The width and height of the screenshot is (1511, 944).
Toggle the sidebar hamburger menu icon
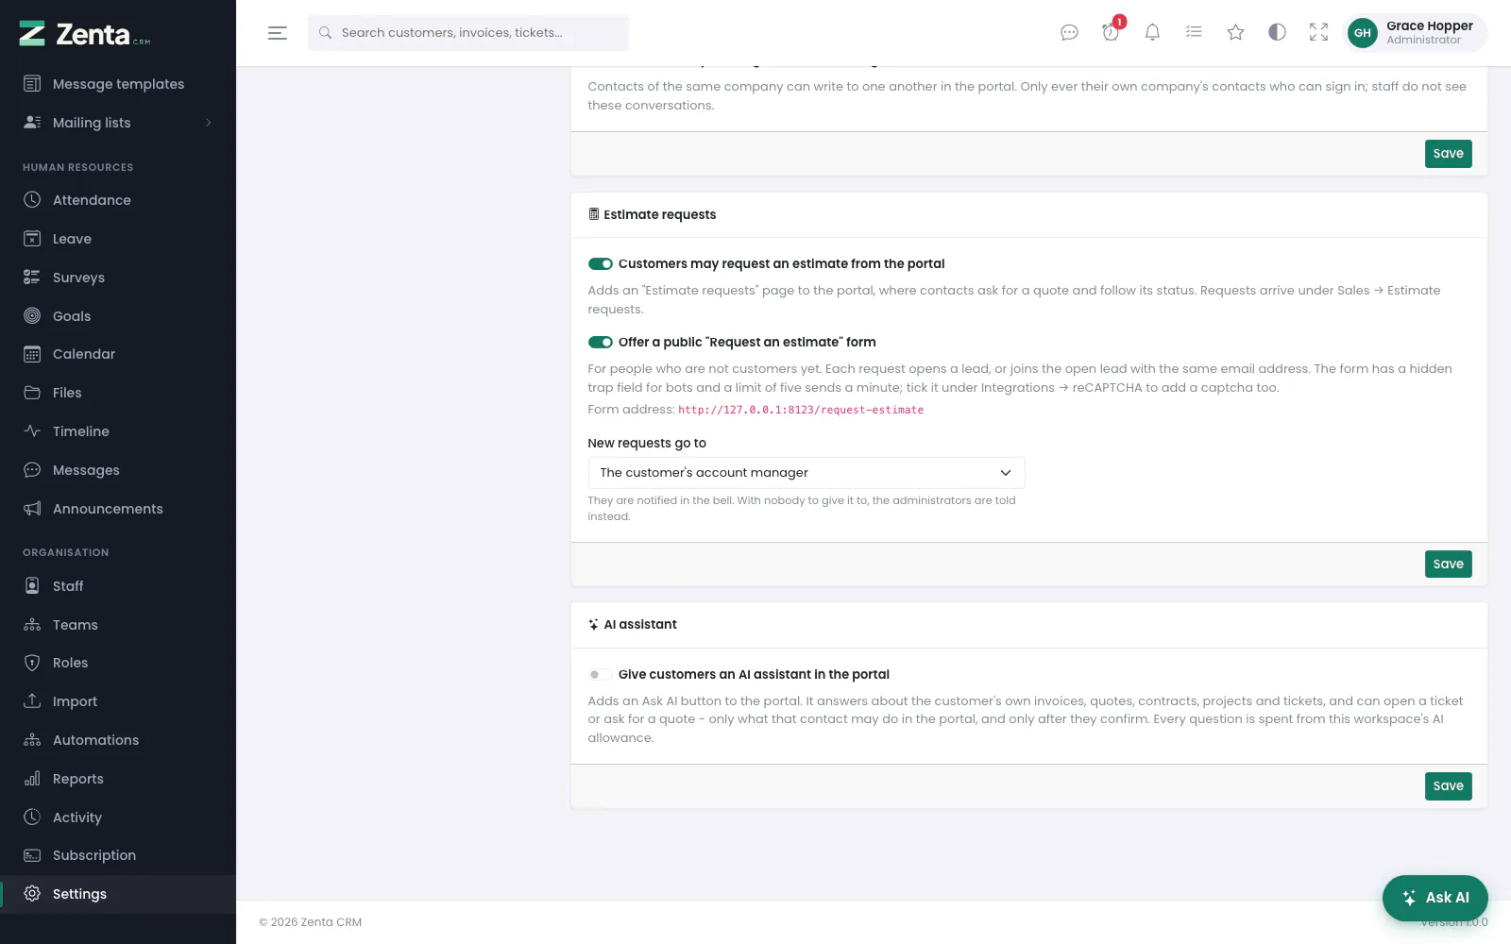[277, 33]
